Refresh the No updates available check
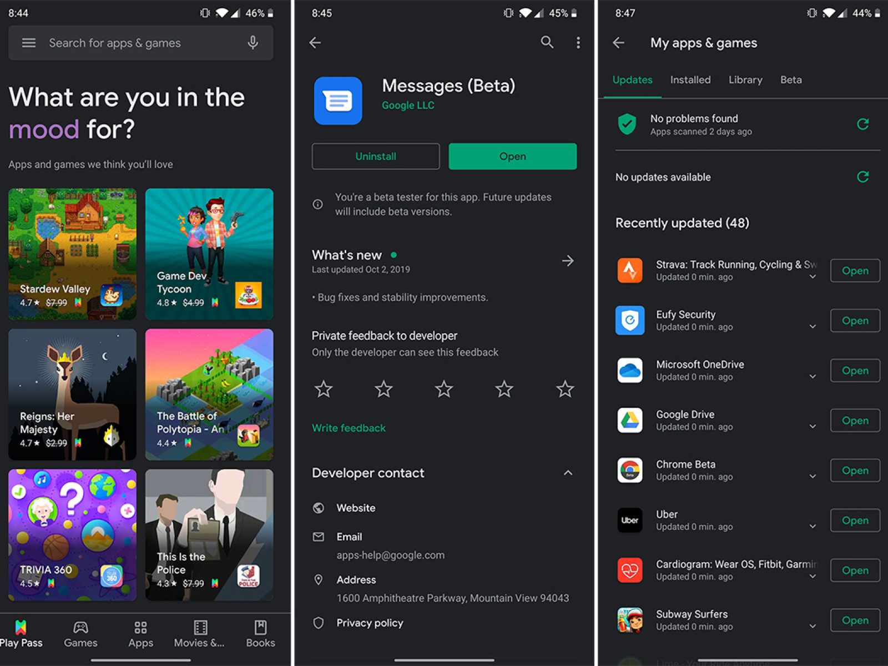The image size is (888, 666). pos(862,177)
